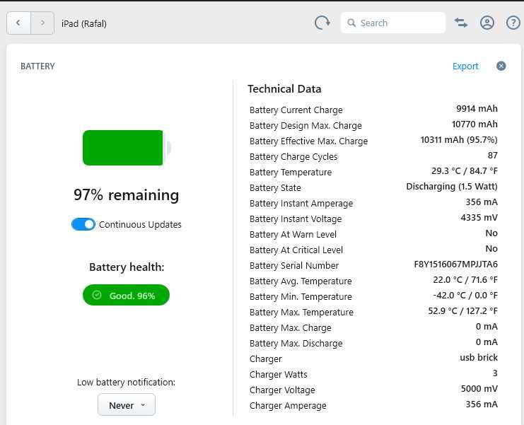Viewport: 524px width, 425px height.
Task: Click the Technical Data heading
Action: (284, 89)
